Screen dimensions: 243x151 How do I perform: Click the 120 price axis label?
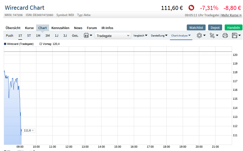click(x=235, y=55)
